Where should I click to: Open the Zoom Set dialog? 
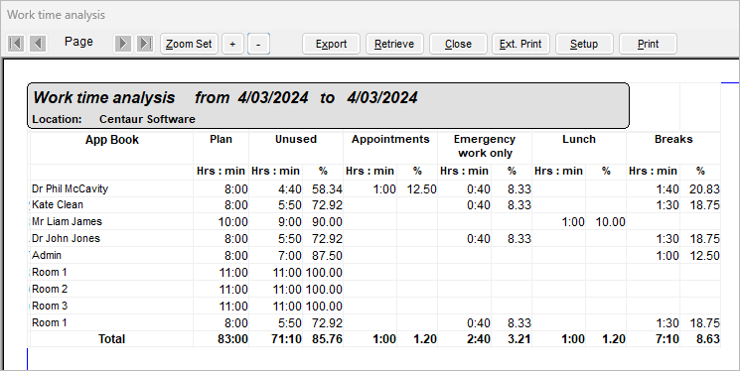[x=189, y=44]
